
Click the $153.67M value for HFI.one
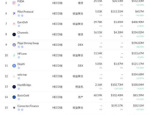point(138,53)
